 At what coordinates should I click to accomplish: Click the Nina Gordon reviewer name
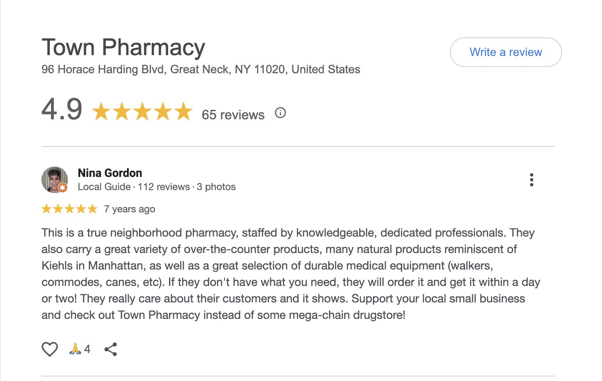(110, 173)
